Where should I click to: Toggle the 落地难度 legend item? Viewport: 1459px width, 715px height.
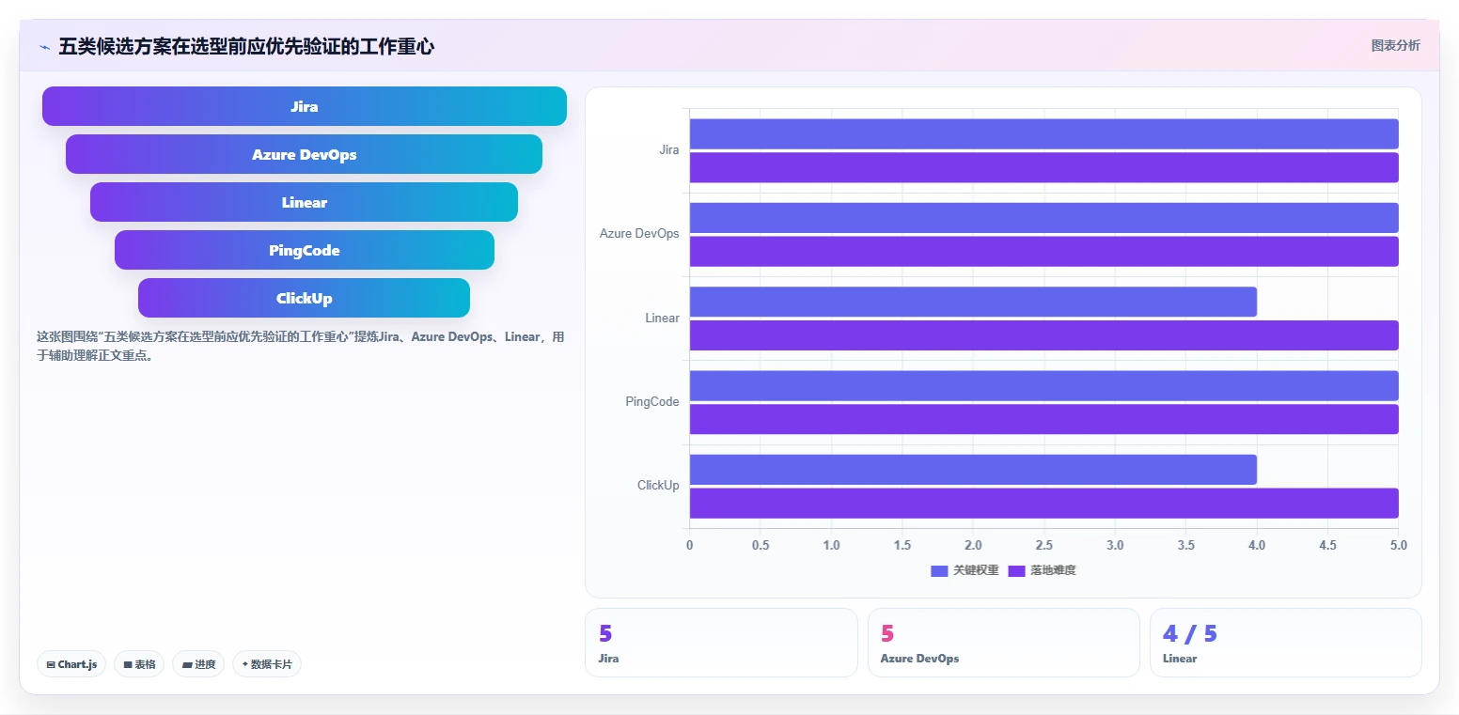tap(1042, 570)
